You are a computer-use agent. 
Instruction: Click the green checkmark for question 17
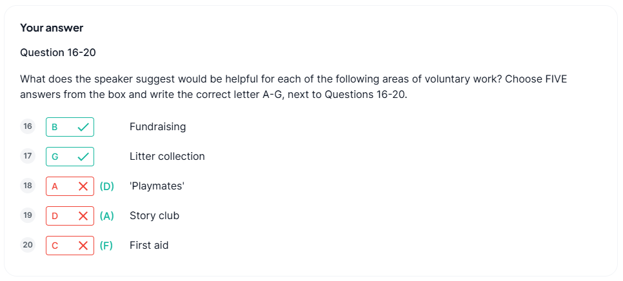click(83, 157)
